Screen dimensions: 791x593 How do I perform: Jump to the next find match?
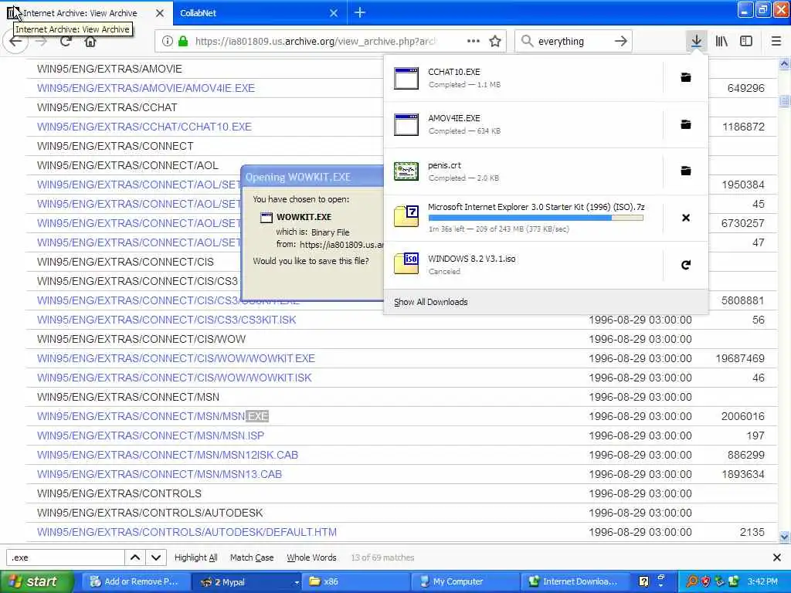click(156, 557)
